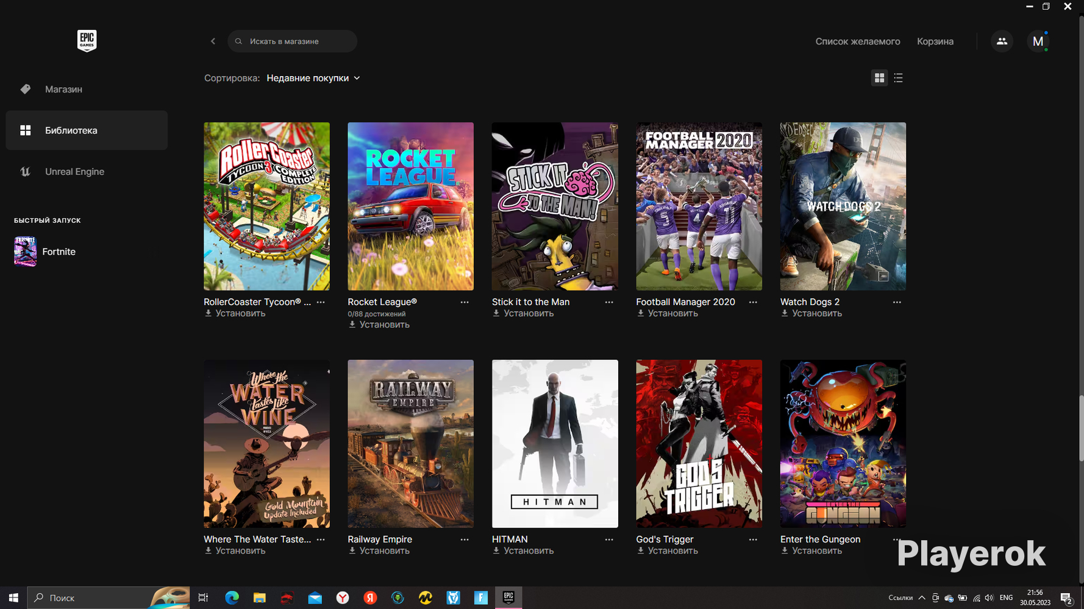Open Windows Task View
The height and width of the screenshot is (609, 1084).
204,598
